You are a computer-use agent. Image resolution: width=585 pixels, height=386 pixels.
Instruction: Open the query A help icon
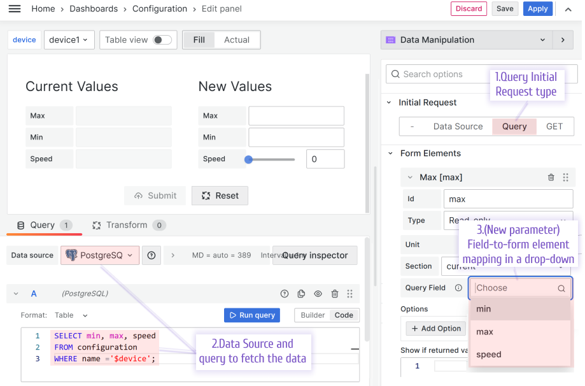coord(285,294)
